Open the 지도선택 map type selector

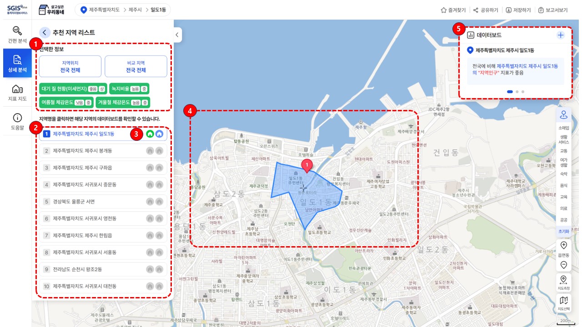(x=564, y=302)
